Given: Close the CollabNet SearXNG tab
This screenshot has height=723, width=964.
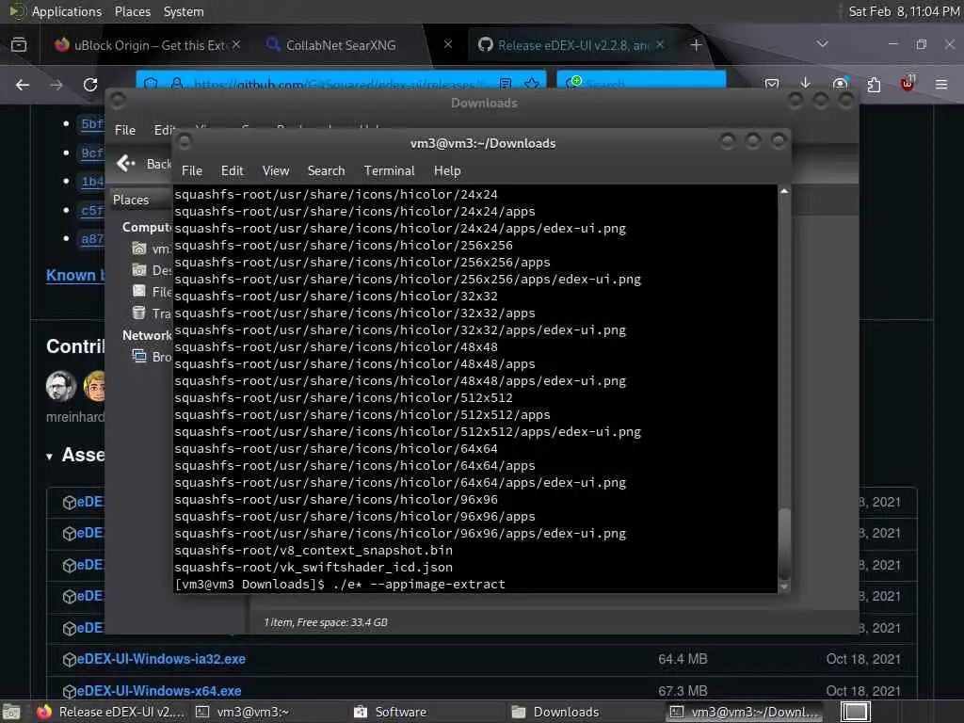Looking at the screenshot, I should [x=448, y=44].
